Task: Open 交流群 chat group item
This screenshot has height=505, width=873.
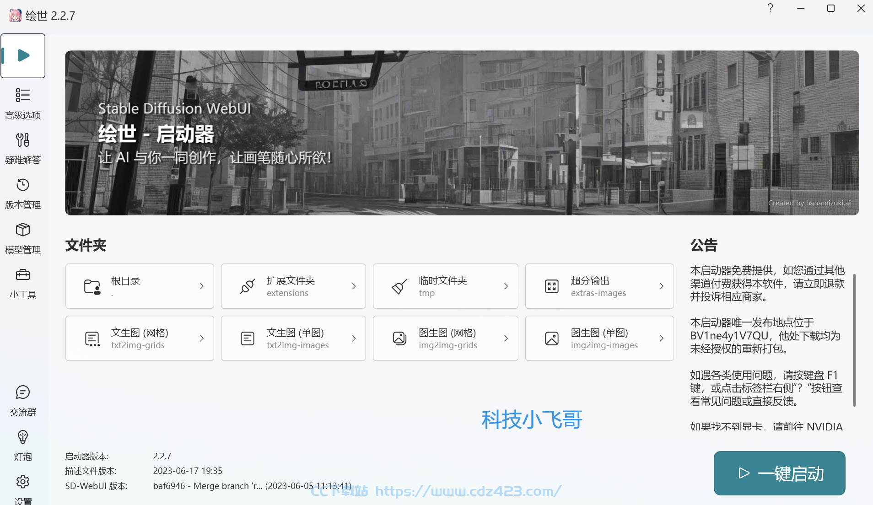Action: click(x=23, y=401)
